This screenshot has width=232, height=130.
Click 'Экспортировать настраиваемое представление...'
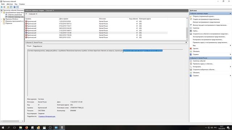pos(209,37)
